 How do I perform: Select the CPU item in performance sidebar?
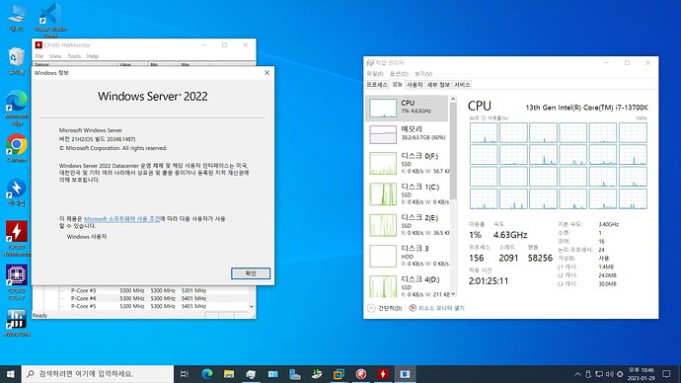tap(407, 108)
